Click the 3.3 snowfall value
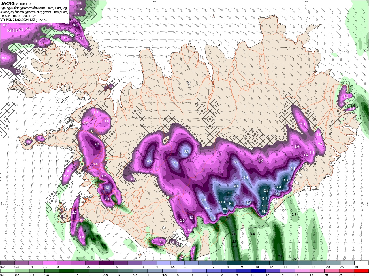The image size is (369, 277). pyautogui.click(x=191, y=218)
